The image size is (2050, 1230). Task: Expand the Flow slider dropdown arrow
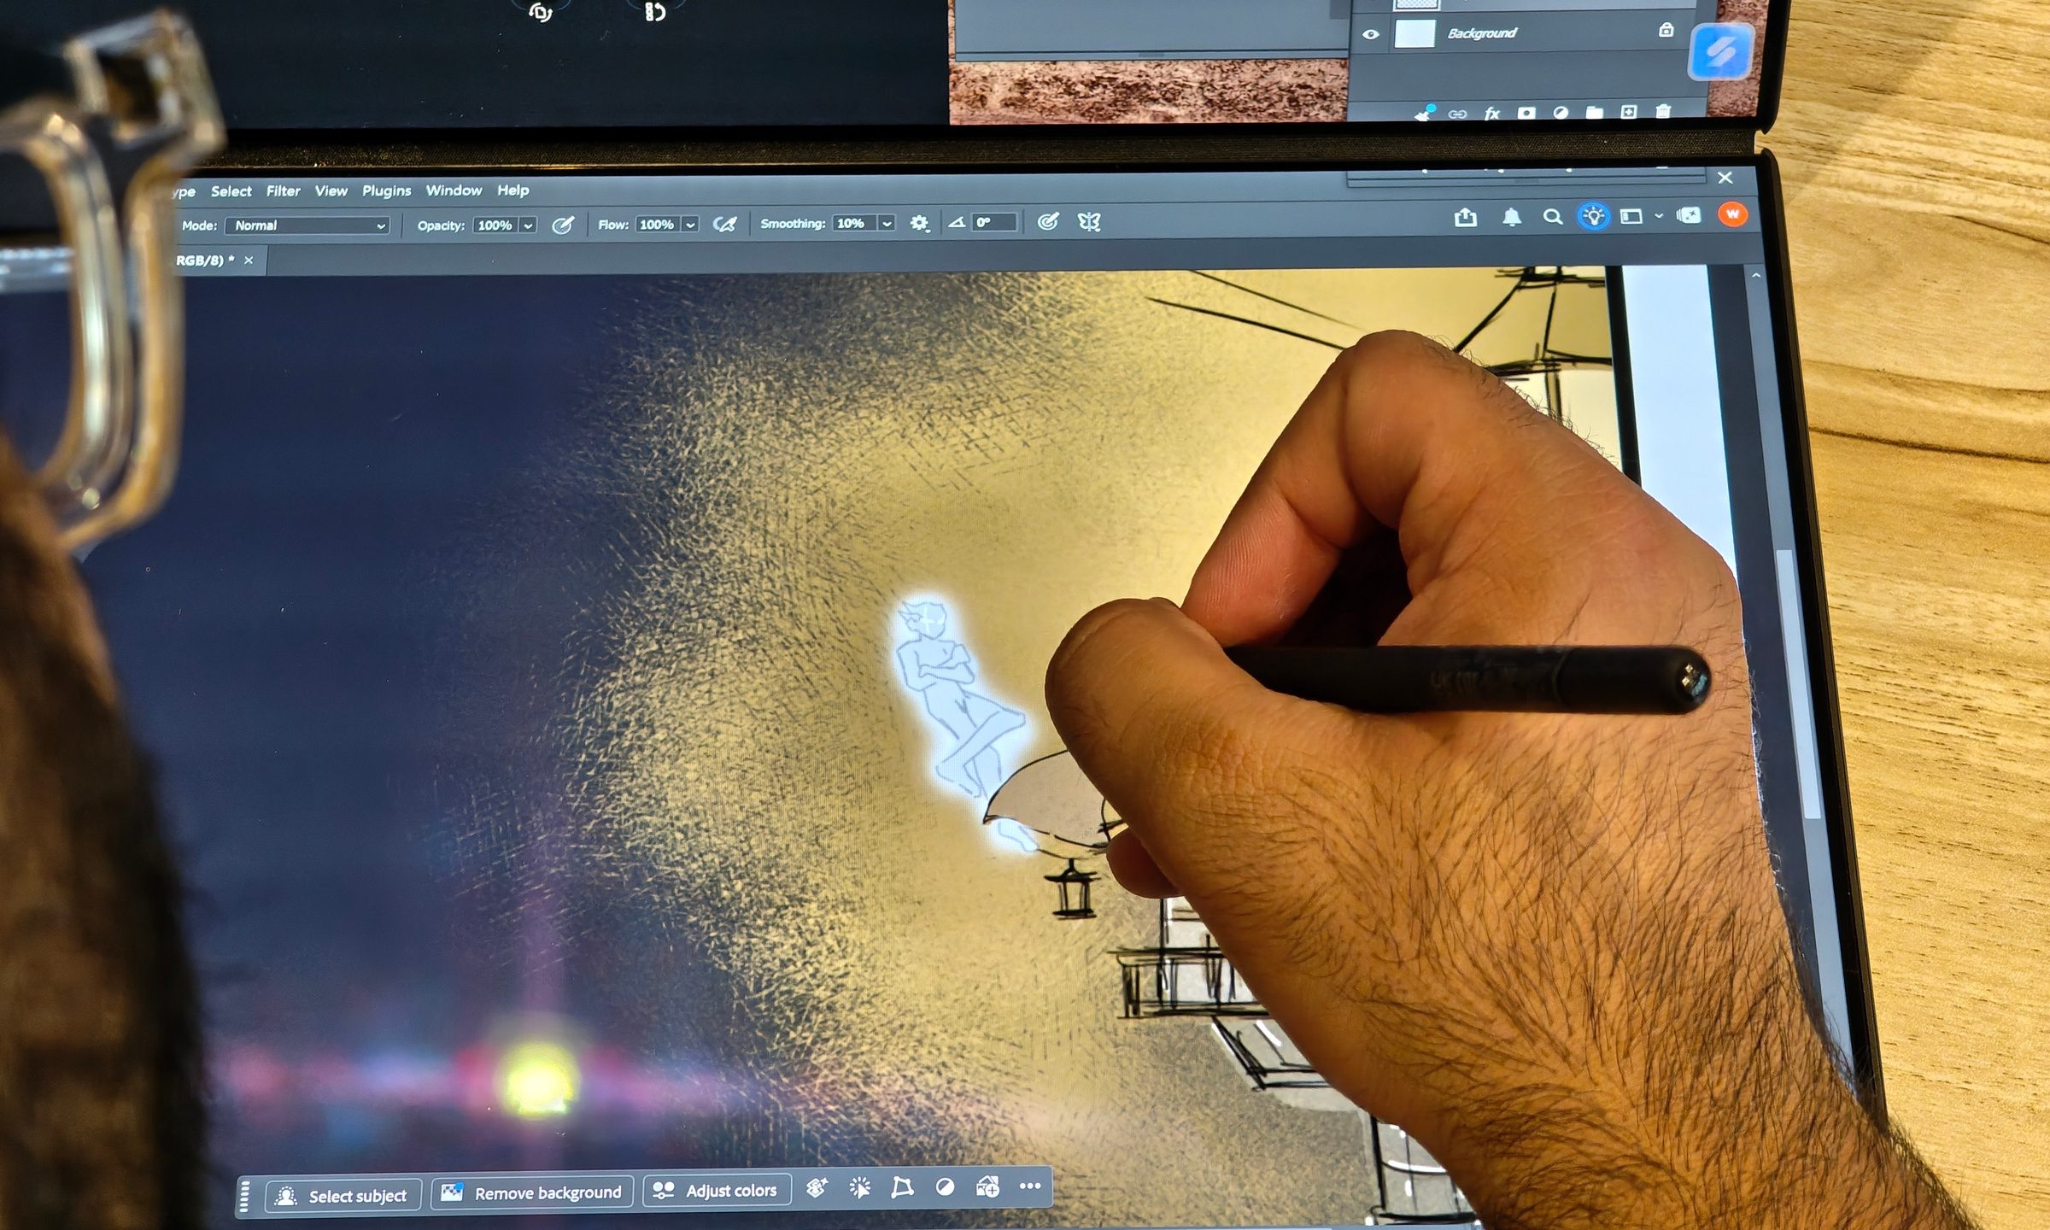click(690, 225)
